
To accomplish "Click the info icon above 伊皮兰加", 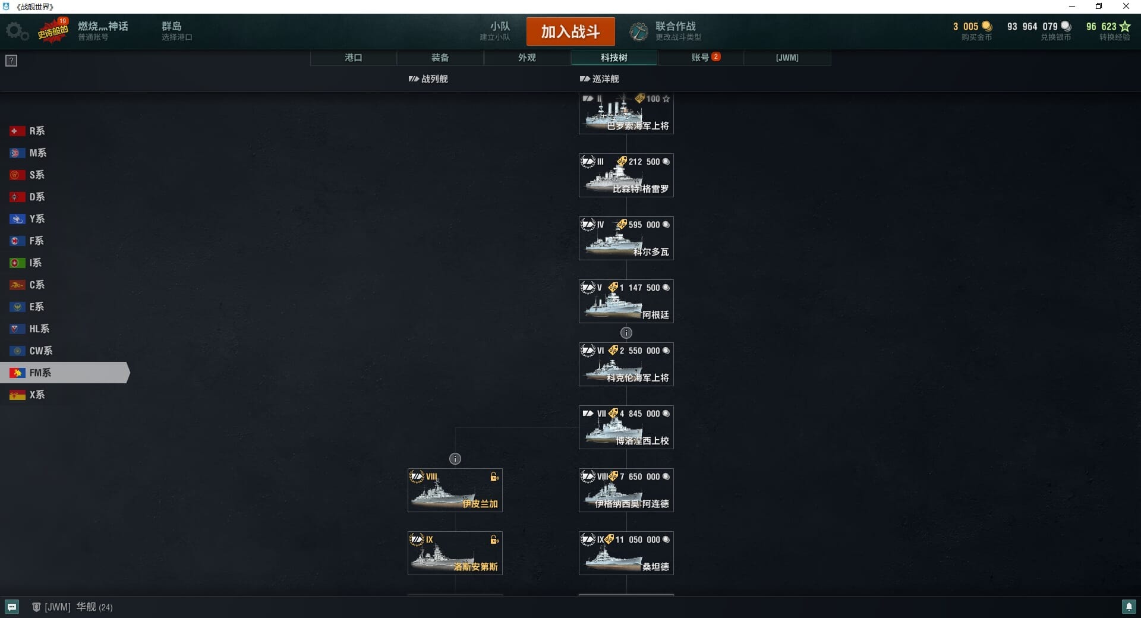I will pos(455,459).
